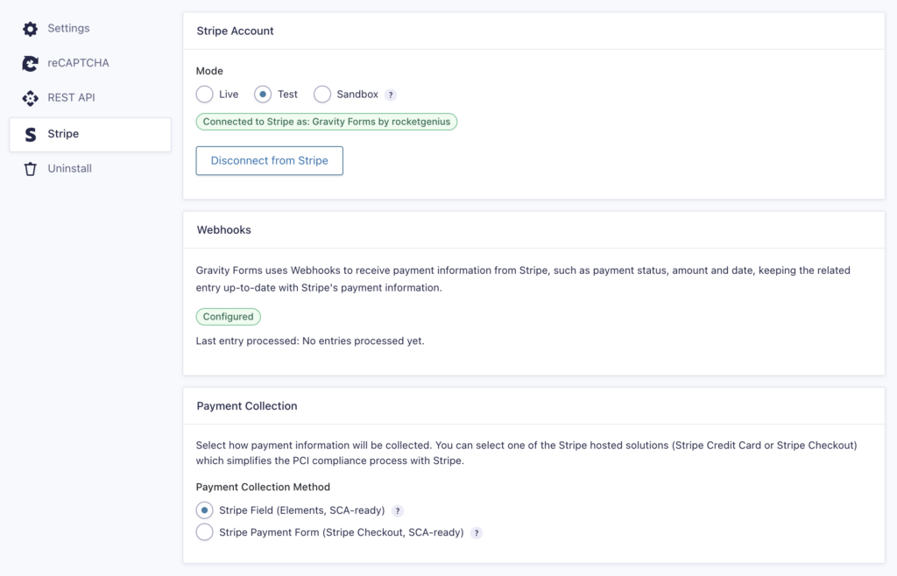Choose Stripe Field (Elements, SCA-ready) option
The width and height of the screenshot is (897, 576).
204,510
